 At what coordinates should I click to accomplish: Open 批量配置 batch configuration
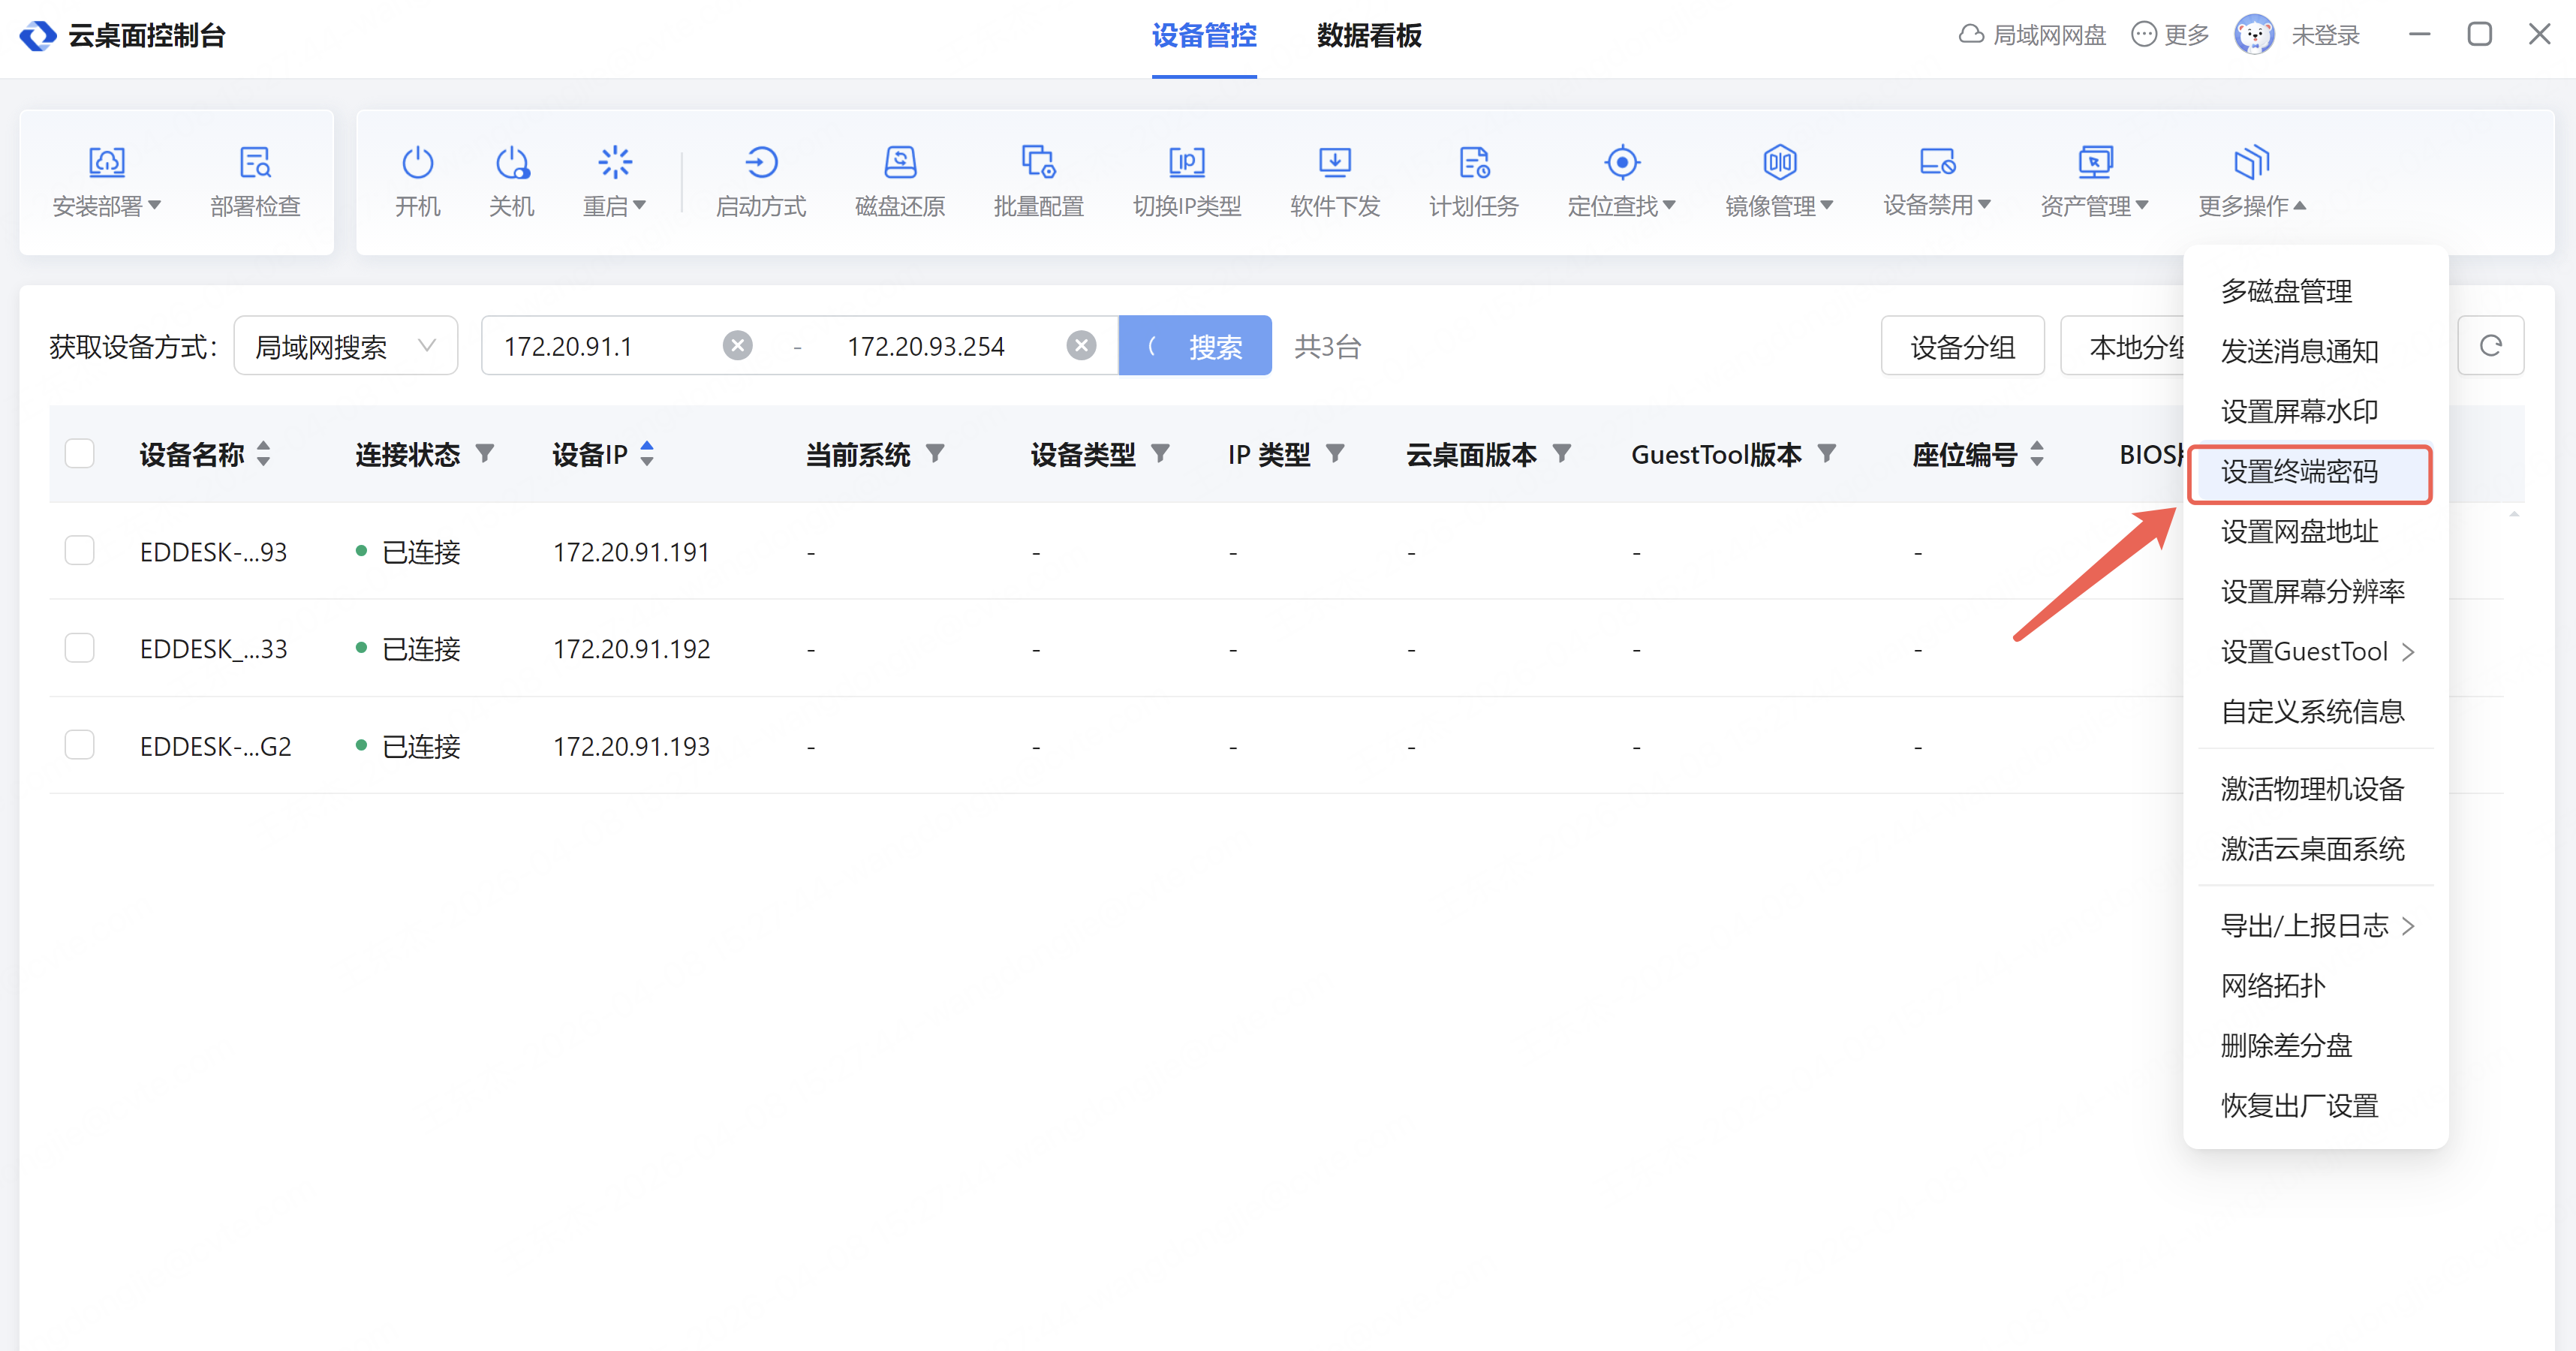[x=1038, y=163]
